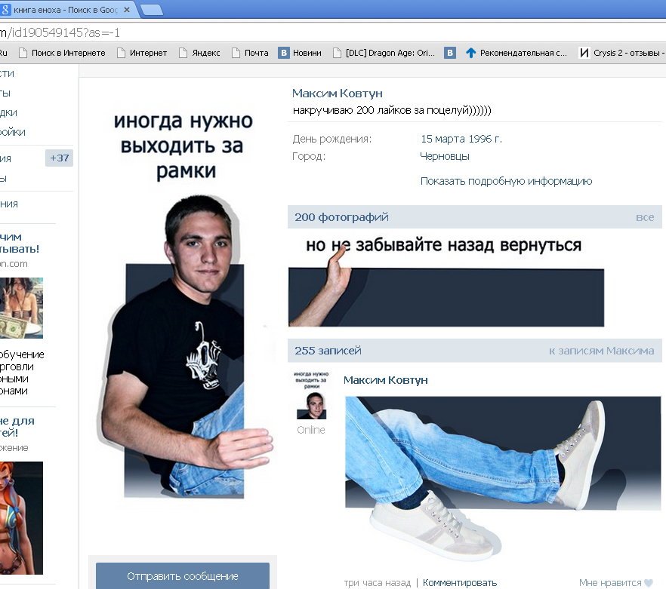Click page icon of Яндекс bookmark
This screenshot has height=589, width=666.
pyautogui.click(x=183, y=53)
